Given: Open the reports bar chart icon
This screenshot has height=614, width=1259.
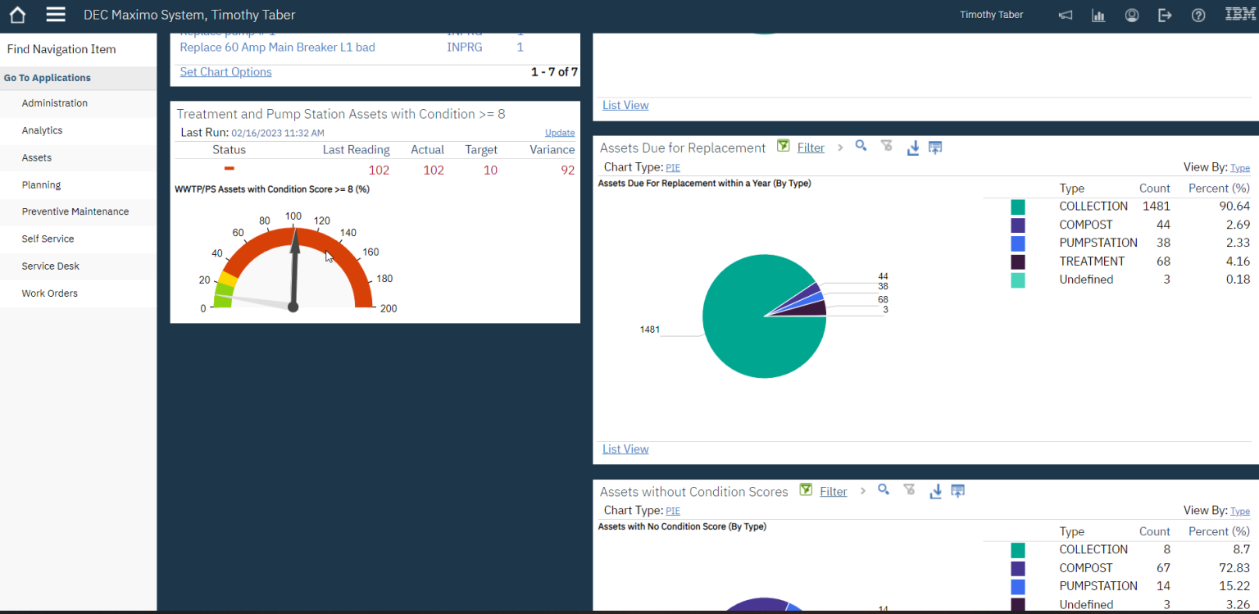Looking at the screenshot, I should pos(1098,16).
